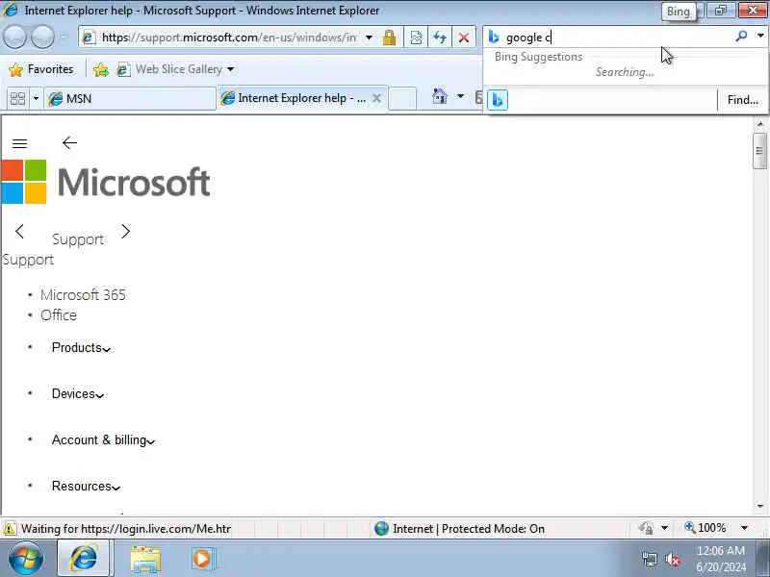Stop page loading with red X
This screenshot has width=770, height=577.
tap(463, 38)
